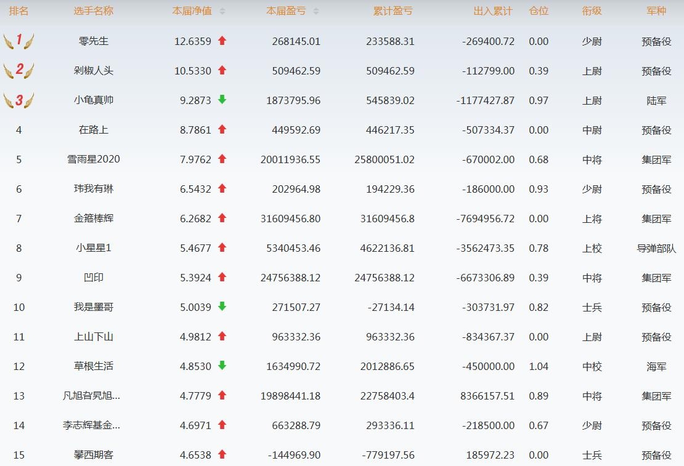Sort by 本届盈亏 column sort arrows
The width and height of the screenshot is (684, 466).
tap(316, 11)
